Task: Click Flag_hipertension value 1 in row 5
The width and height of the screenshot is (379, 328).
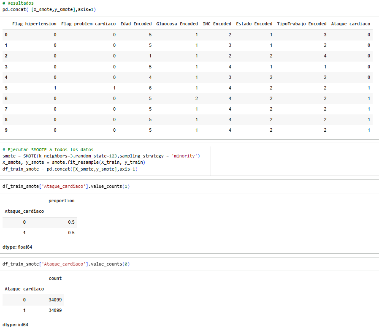Action: pos(55,88)
